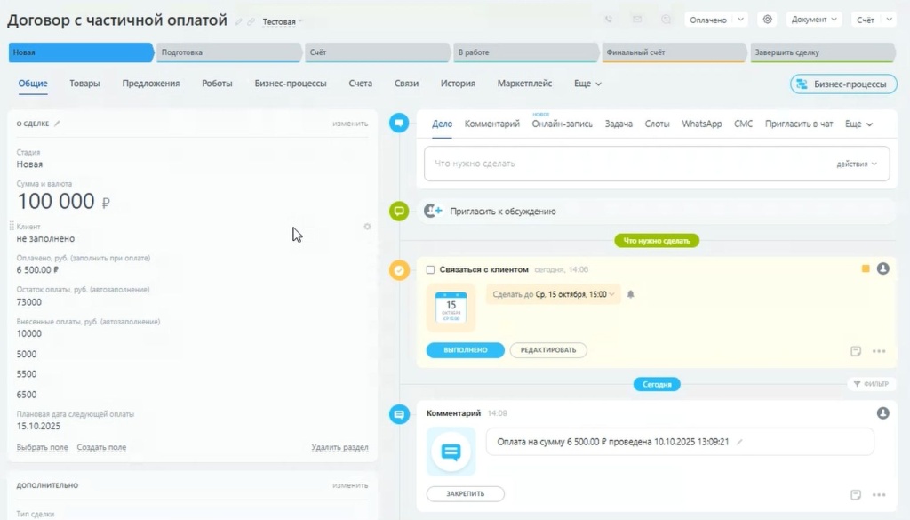
Task: Open the gear icon beside Клиент field
Action: (x=367, y=227)
